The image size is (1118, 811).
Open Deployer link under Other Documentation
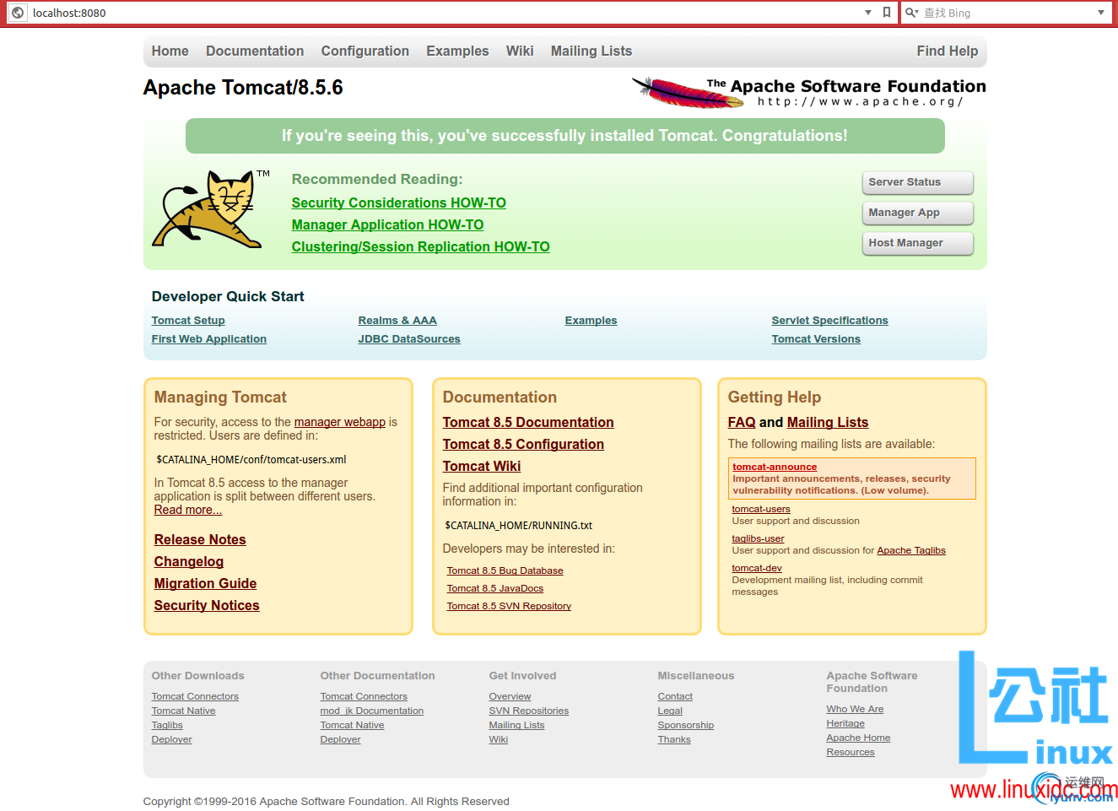340,739
